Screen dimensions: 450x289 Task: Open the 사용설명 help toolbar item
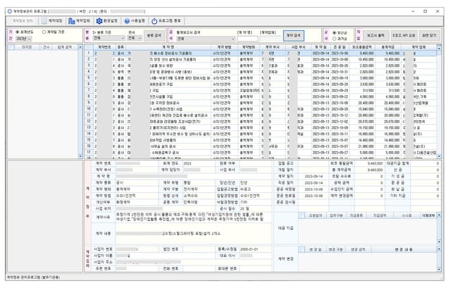(x=135, y=21)
